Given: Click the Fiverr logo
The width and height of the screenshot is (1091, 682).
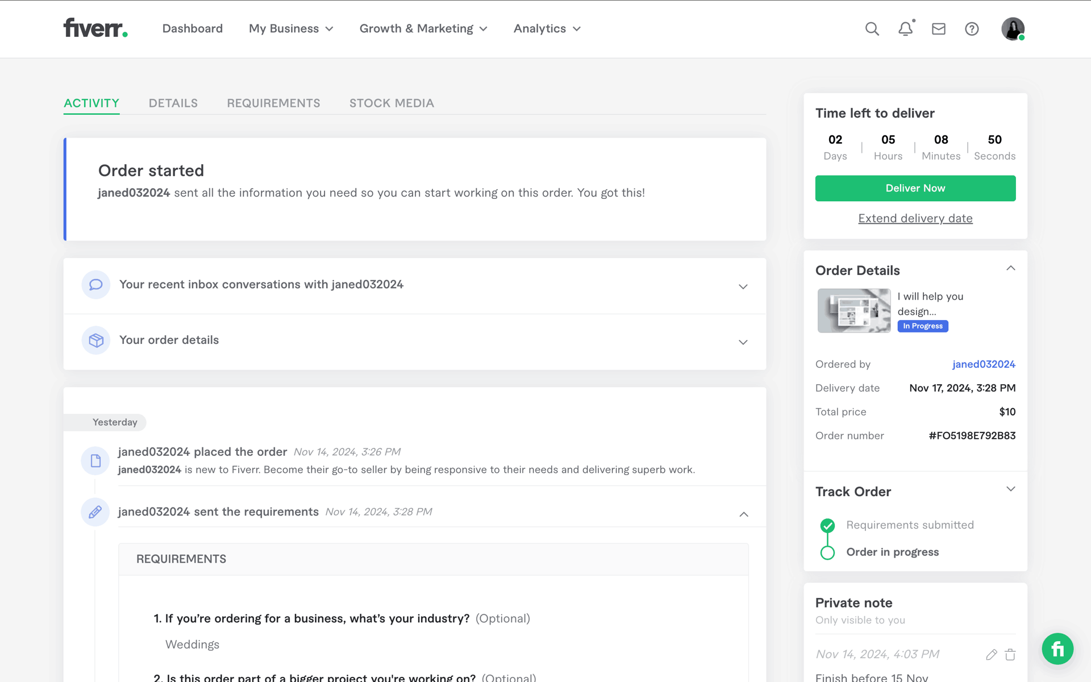Looking at the screenshot, I should 95,28.
